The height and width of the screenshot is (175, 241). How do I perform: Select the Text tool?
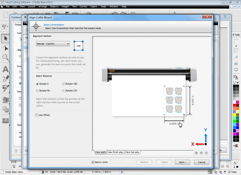6,69
